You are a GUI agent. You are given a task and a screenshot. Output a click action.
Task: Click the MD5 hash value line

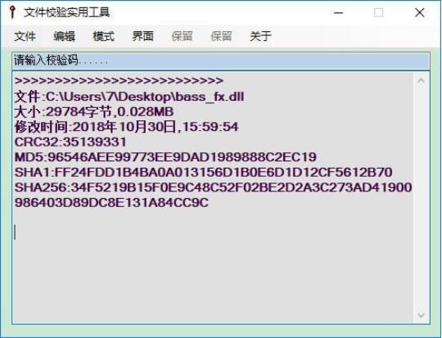click(165, 157)
